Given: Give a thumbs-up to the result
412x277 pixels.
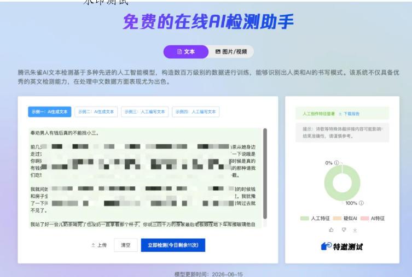Looking at the screenshot, I should click(x=331, y=230).
